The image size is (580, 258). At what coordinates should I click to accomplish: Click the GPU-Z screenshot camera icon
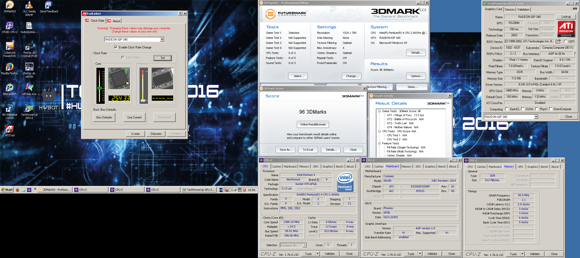[575, 9]
